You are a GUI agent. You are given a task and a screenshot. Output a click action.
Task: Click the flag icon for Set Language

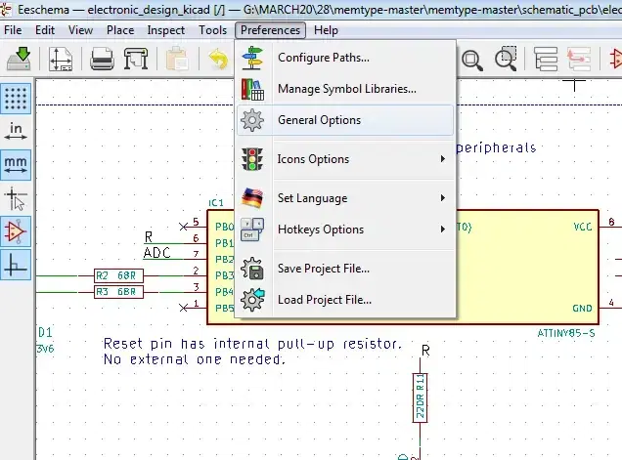coord(252,198)
